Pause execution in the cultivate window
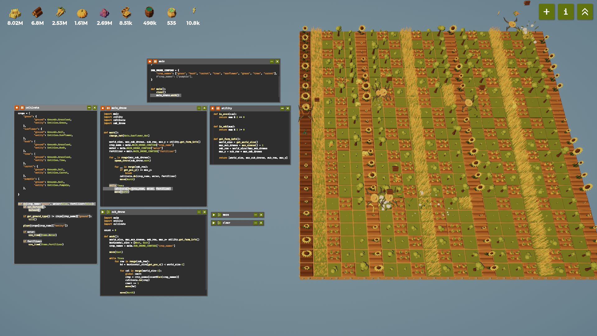This screenshot has width=597, height=336. tap(22, 108)
